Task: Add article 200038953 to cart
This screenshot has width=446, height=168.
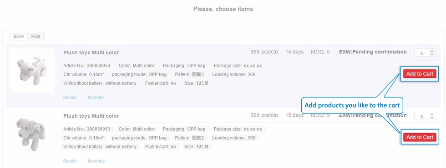Action: [420, 137]
